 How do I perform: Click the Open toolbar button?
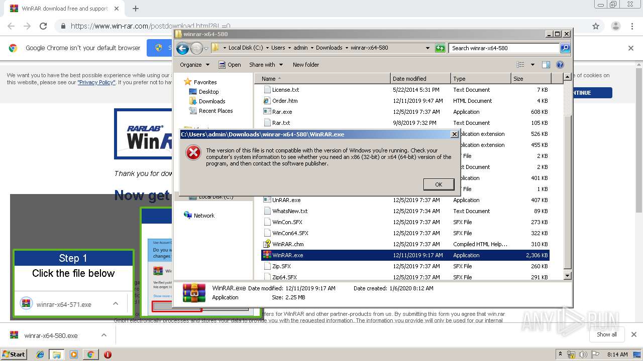pos(230,65)
